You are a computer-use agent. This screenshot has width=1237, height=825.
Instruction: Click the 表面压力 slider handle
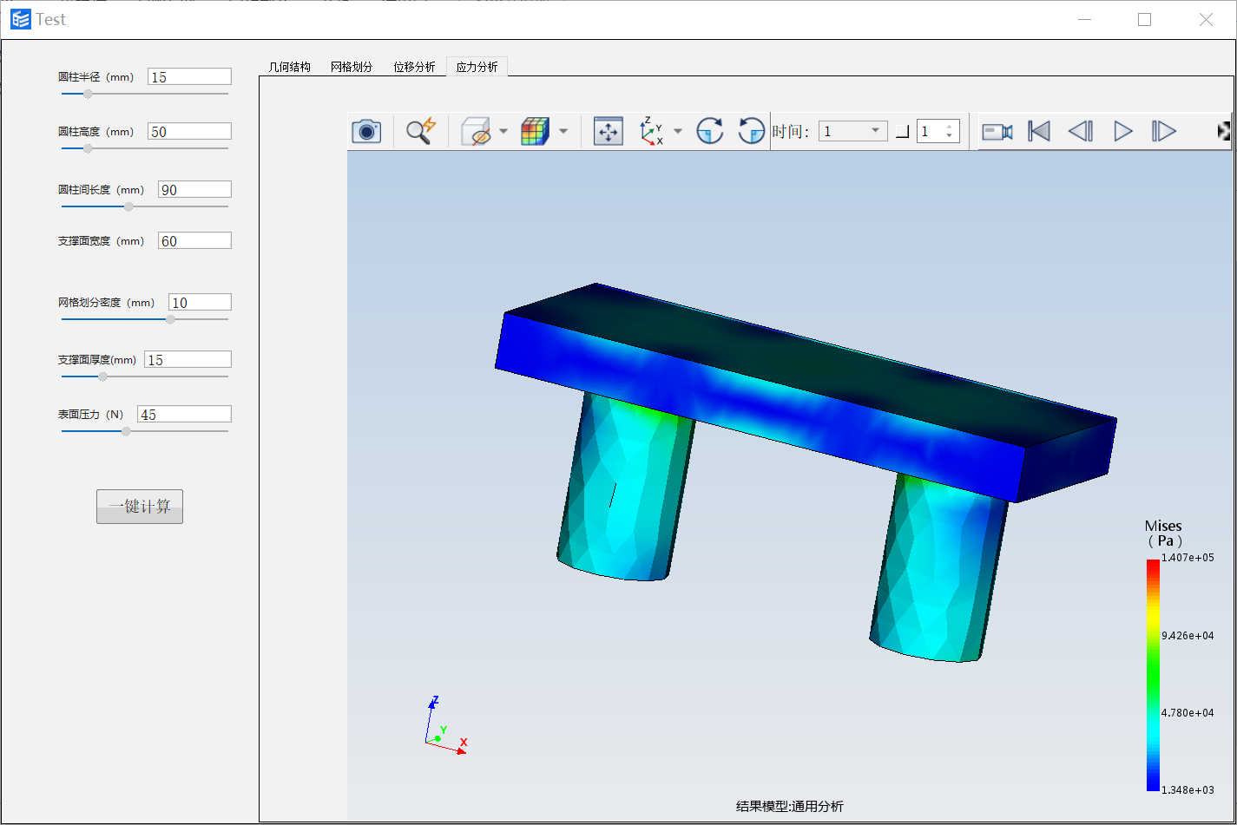tap(126, 431)
